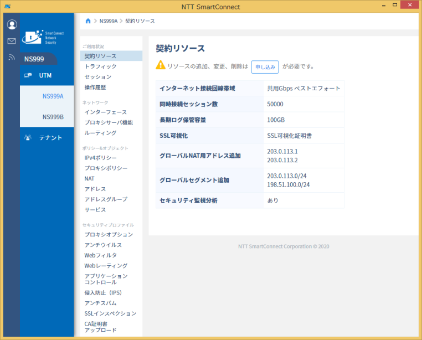Click the UTM monitor icon
The width and height of the screenshot is (422, 340).
(28, 75)
